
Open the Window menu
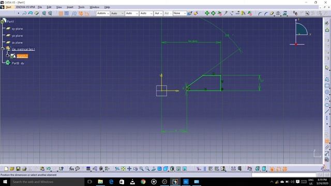94,7
